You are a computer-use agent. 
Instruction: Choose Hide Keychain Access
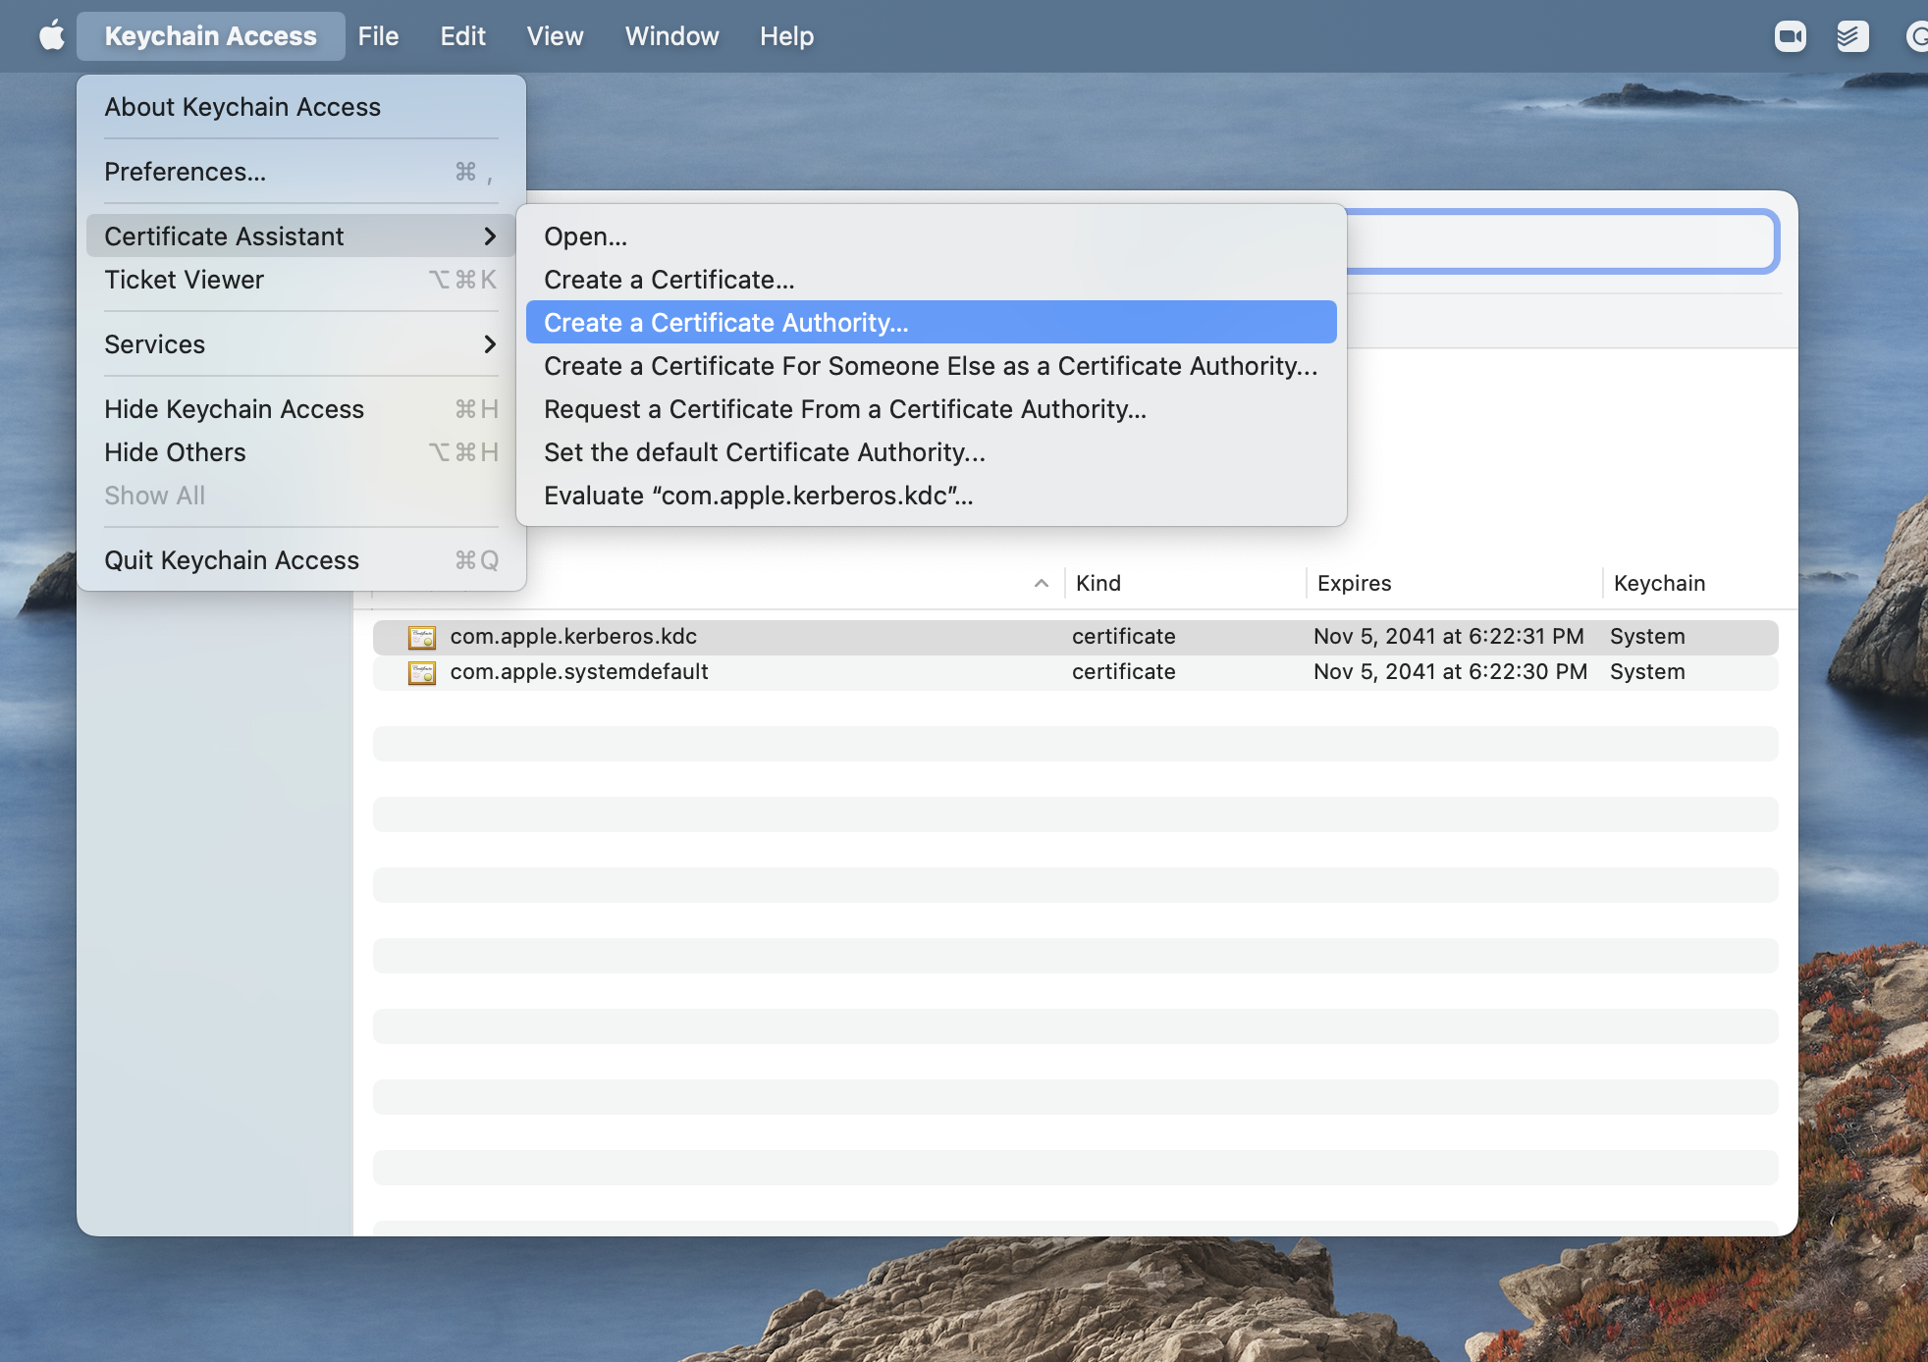pyautogui.click(x=301, y=409)
